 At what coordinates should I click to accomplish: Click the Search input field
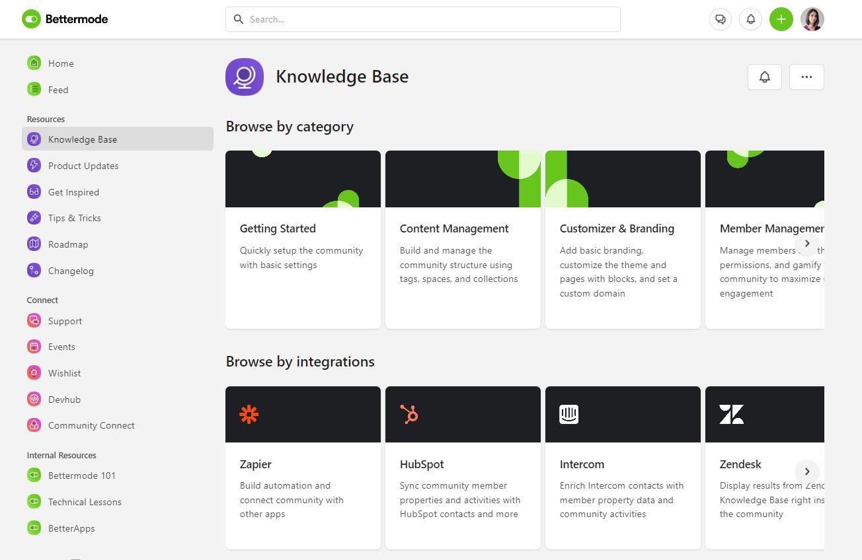point(423,19)
